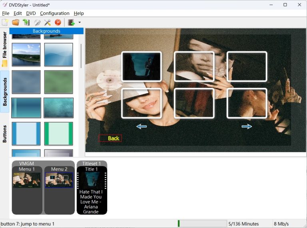
Task: Click the VMGM group label
Action: click(x=27, y=163)
